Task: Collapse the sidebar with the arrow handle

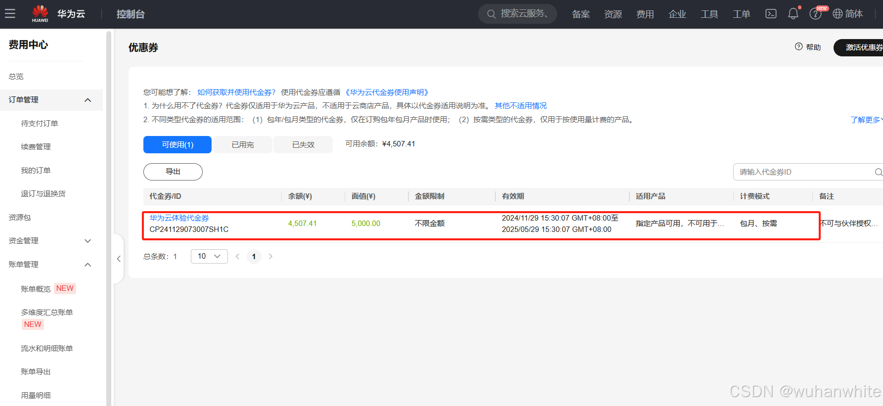Action: (x=119, y=259)
